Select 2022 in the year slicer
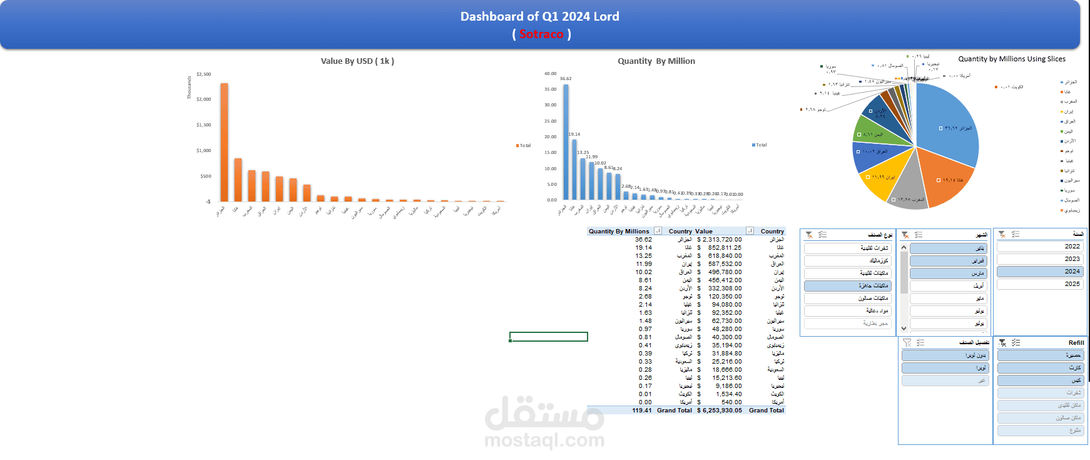 click(x=1040, y=247)
